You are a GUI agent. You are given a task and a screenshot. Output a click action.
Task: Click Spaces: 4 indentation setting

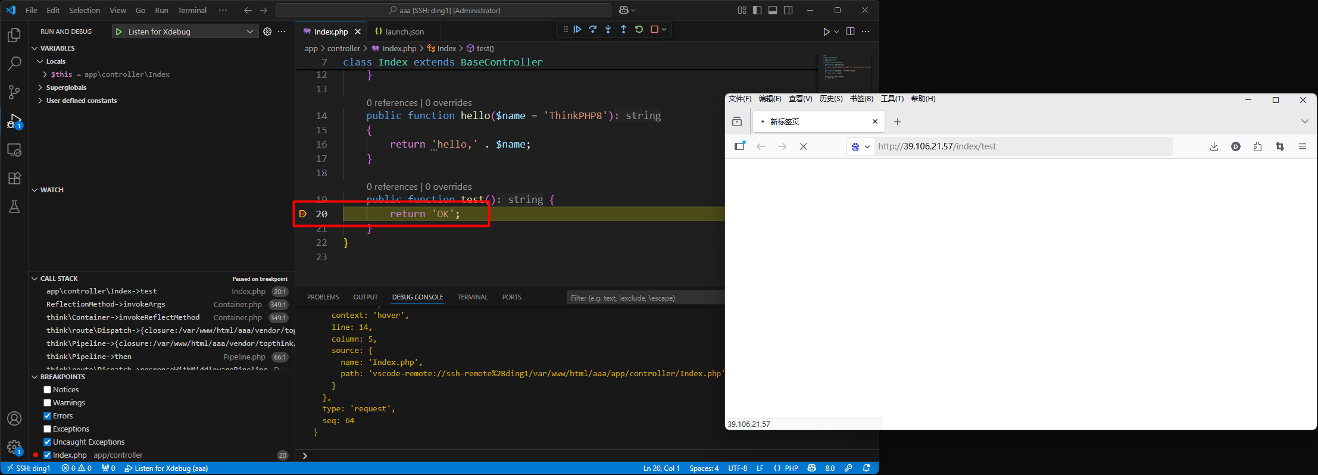point(704,468)
